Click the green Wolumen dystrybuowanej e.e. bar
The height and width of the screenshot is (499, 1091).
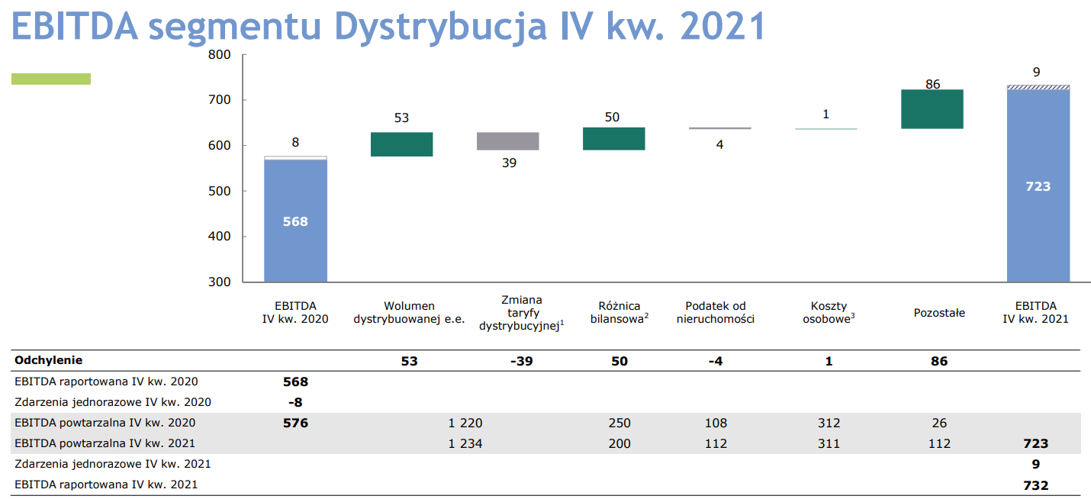click(401, 144)
